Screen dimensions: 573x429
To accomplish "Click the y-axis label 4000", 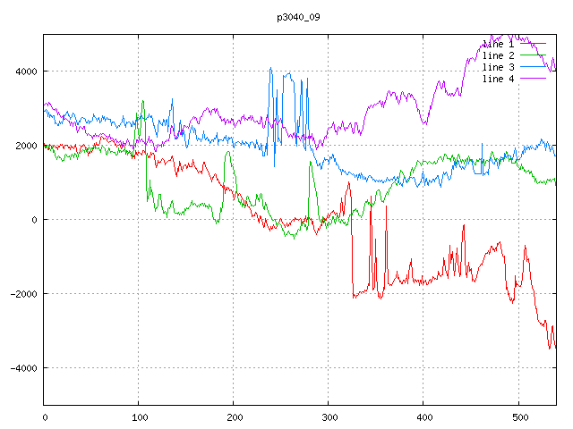I will (x=26, y=71).
